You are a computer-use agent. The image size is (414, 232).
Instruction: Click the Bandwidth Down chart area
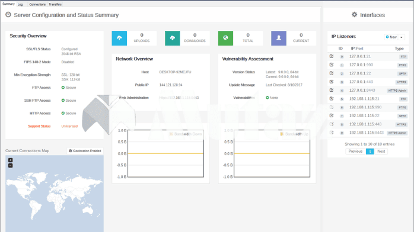coord(165,153)
